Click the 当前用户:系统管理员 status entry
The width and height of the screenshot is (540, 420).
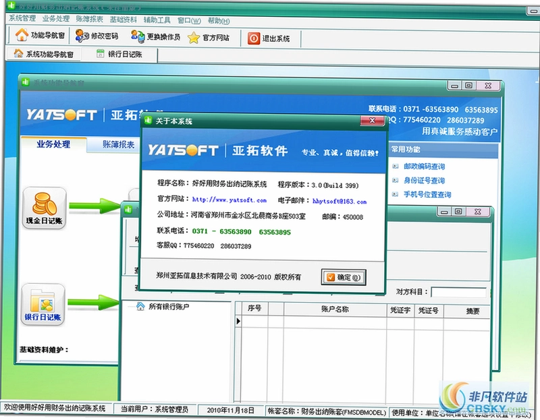[155, 409]
